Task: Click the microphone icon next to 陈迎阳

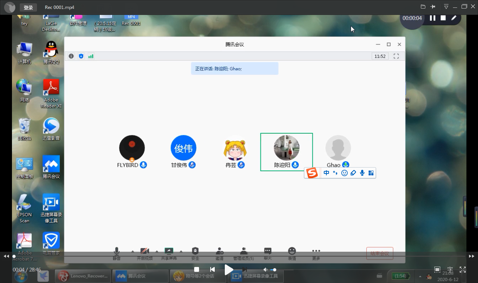Action: (295, 165)
